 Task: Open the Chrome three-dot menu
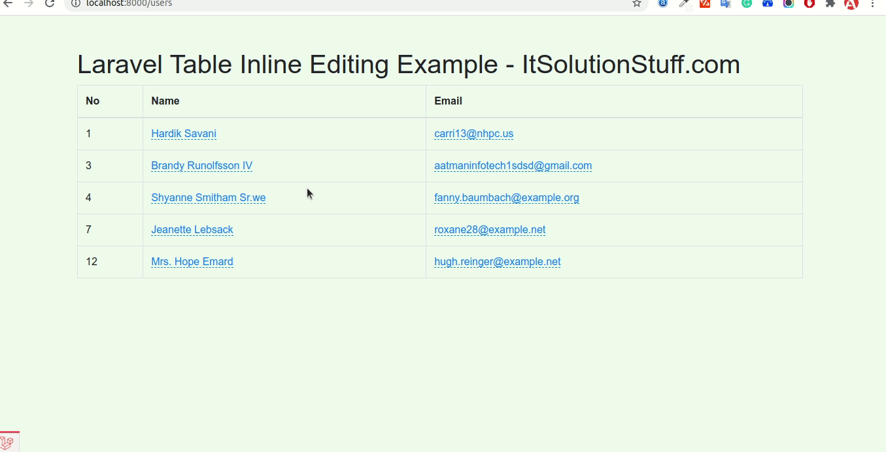pos(873,3)
